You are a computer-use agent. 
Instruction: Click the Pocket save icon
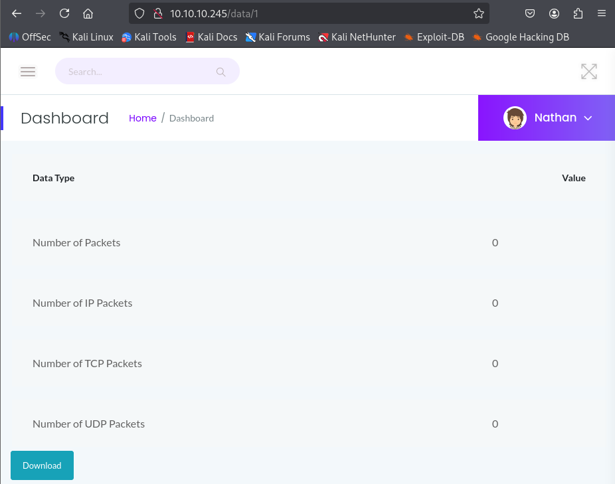pyautogui.click(x=530, y=13)
